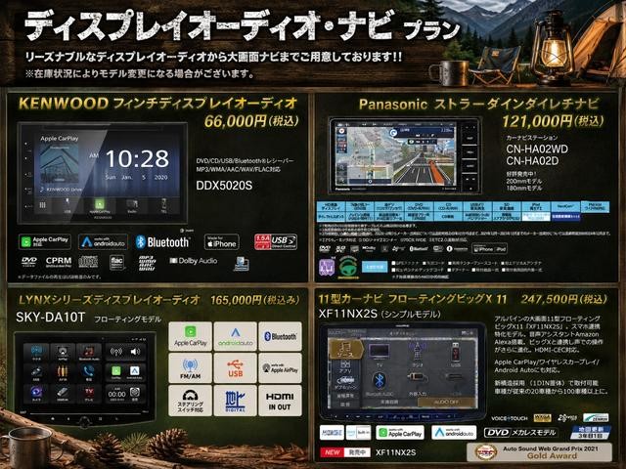Click the model name CN-HA02WD
Image resolution: width=626 pixels, height=469 pixels.
pos(537,149)
